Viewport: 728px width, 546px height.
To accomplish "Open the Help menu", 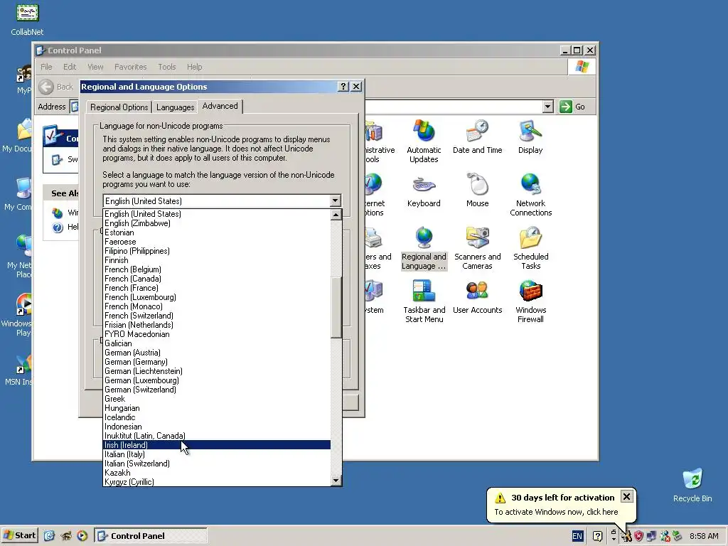I will (x=195, y=67).
